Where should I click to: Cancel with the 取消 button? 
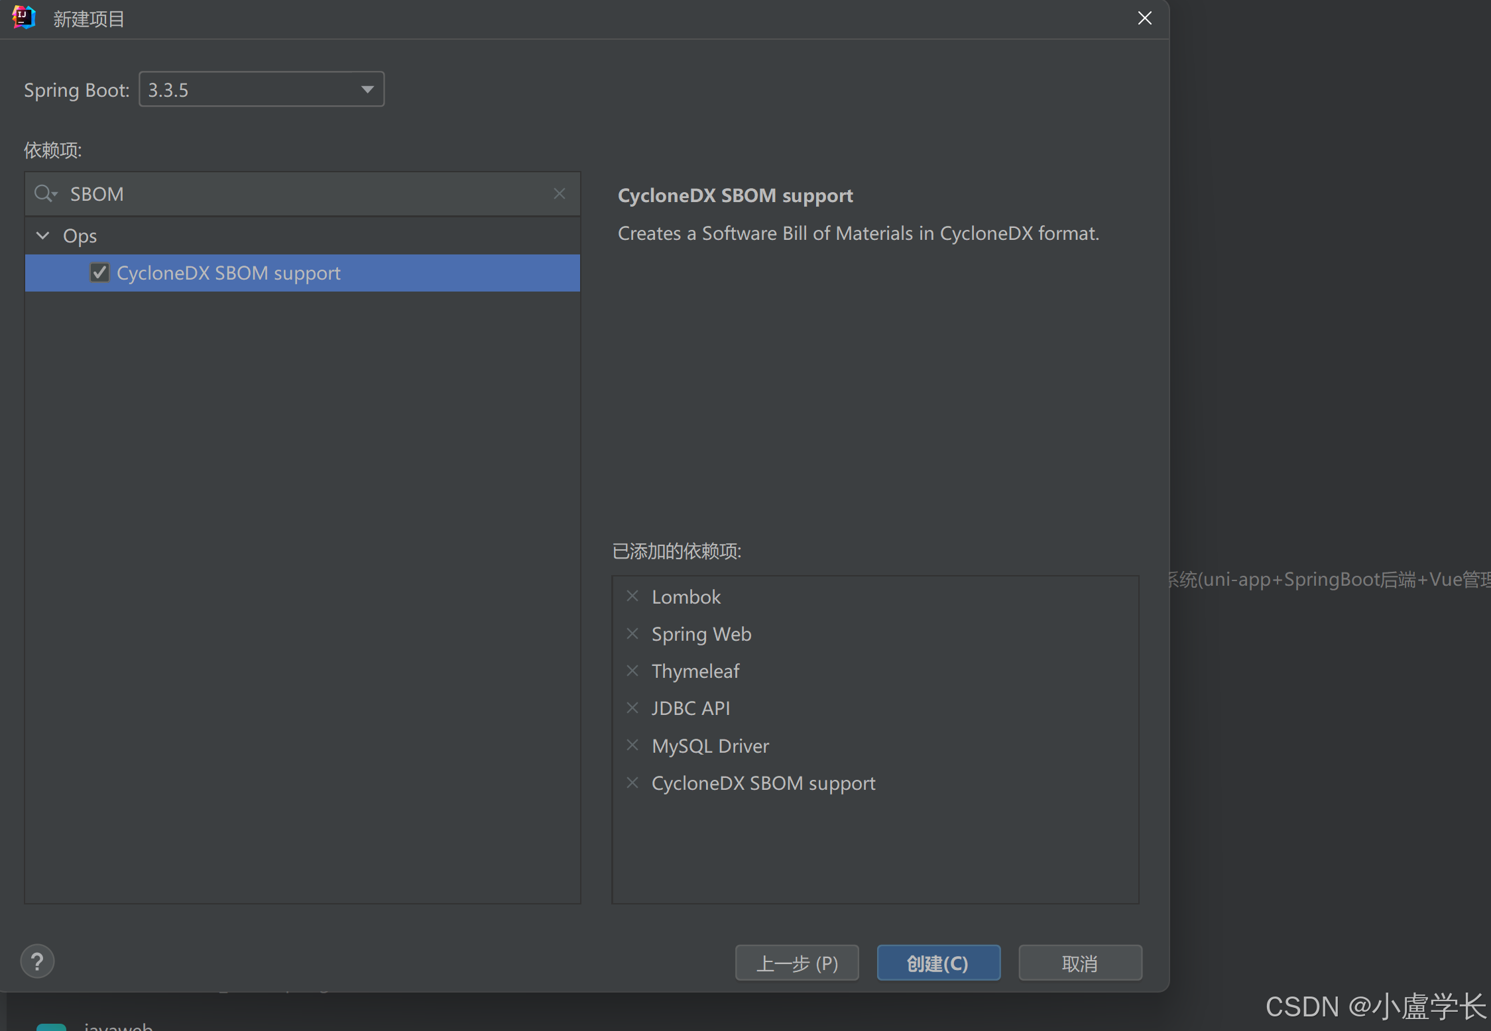1080,963
